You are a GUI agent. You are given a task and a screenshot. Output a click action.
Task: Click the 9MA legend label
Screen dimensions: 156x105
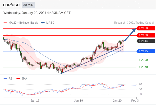pos(24,79)
